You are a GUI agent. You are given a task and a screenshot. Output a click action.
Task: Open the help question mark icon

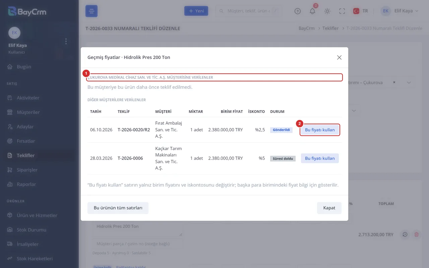click(x=298, y=11)
